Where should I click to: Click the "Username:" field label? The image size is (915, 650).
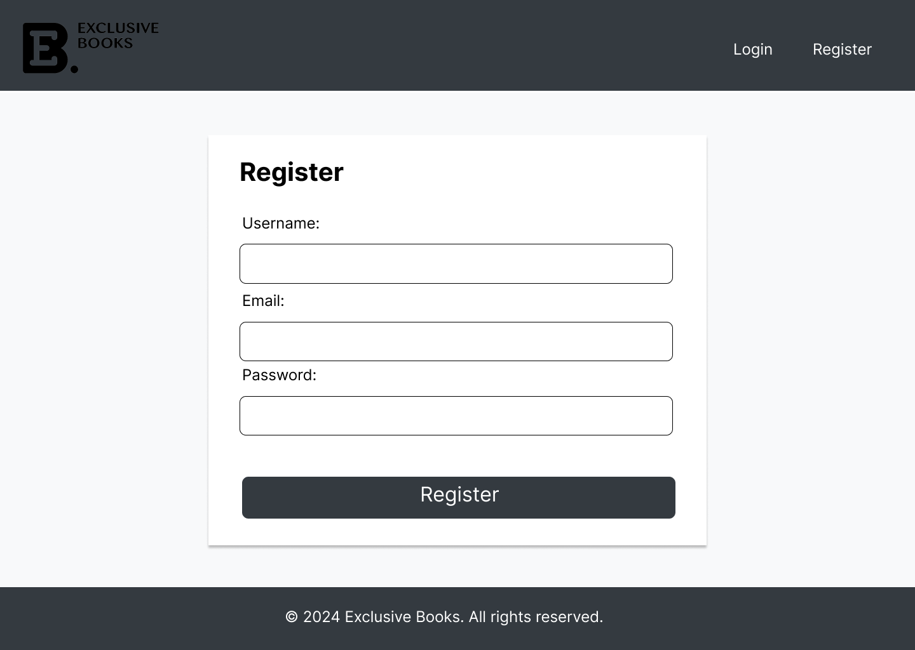click(x=281, y=223)
